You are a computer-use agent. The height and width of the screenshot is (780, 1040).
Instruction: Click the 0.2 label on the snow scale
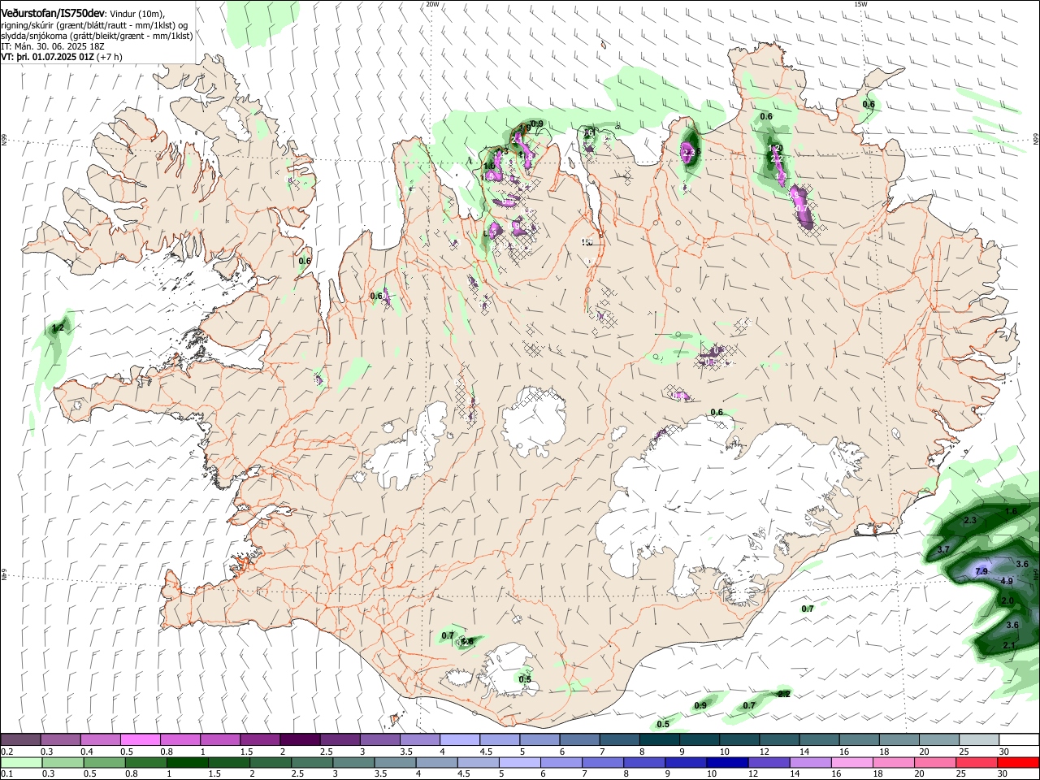tap(7, 752)
